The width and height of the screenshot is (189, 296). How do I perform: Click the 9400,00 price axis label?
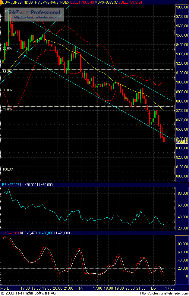(x=182, y=45)
